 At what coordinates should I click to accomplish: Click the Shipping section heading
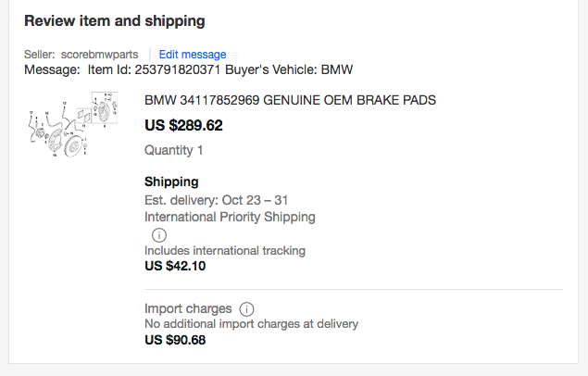coord(171,182)
